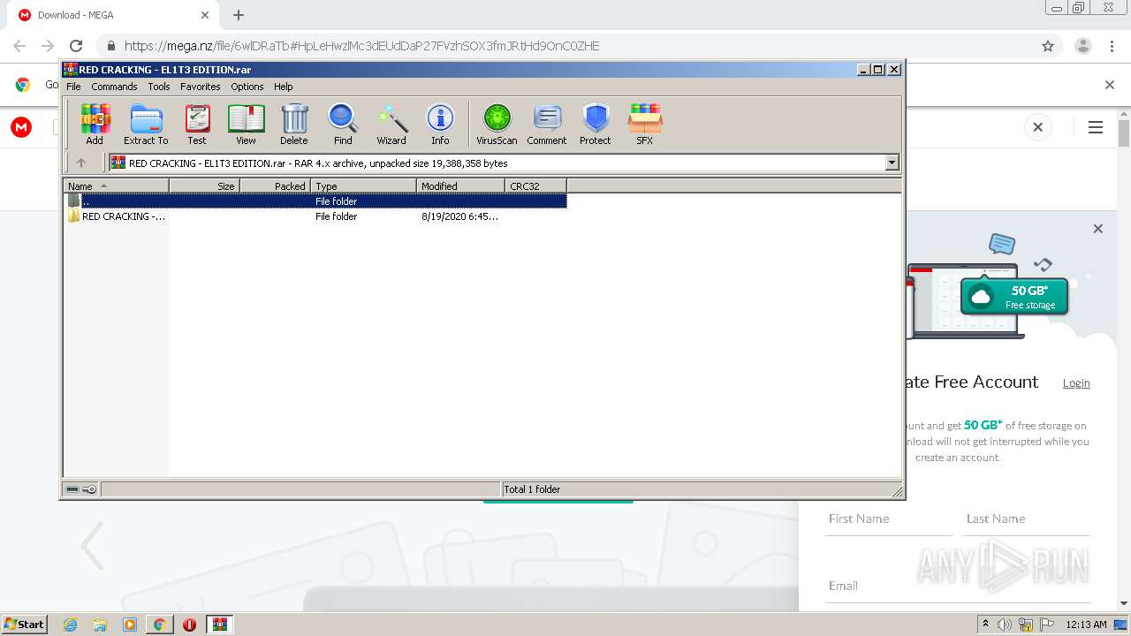The height and width of the screenshot is (636, 1131).
Task: Go back in Chrome browser
Action: click(19, 46)
